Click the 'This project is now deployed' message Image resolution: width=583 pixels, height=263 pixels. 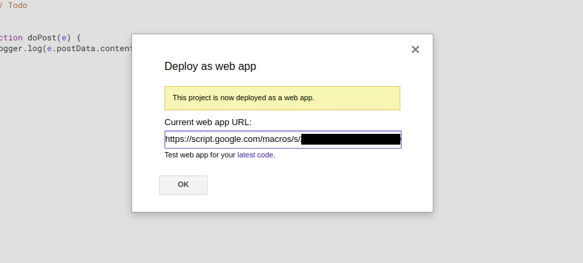(x=282, y=98)
